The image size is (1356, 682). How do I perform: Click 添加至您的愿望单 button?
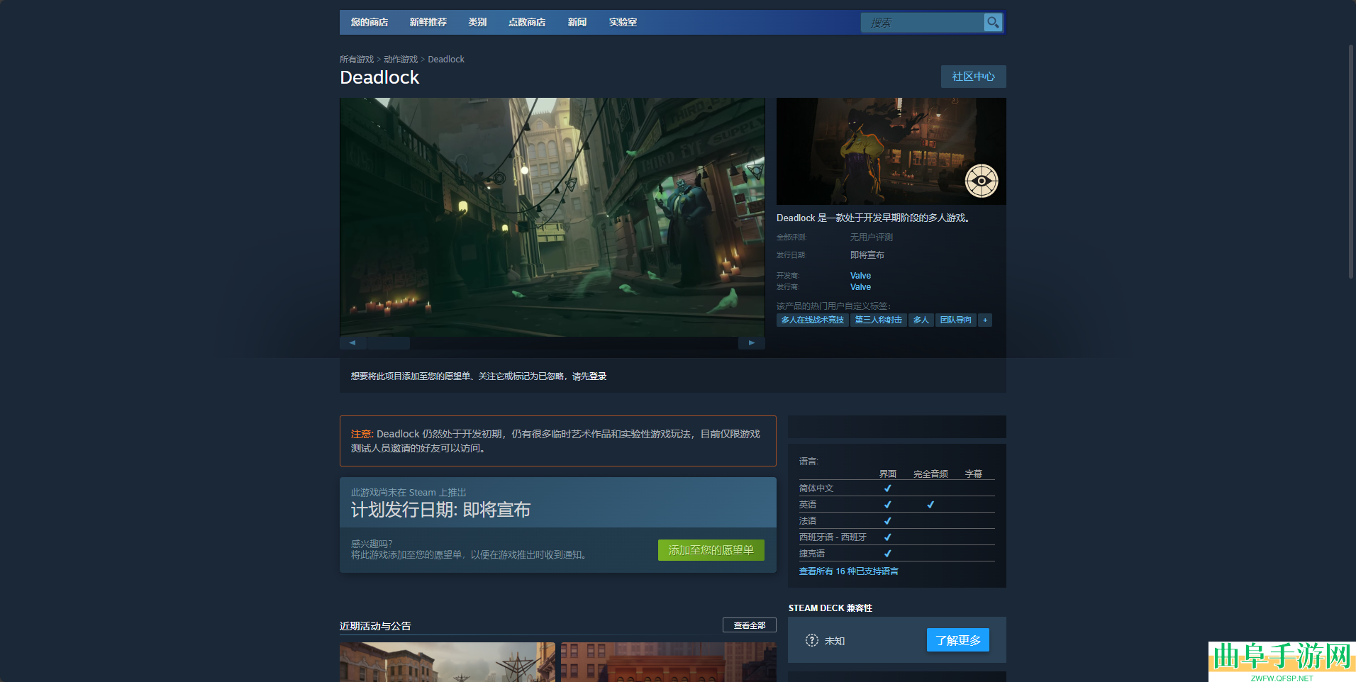point(711,549)
